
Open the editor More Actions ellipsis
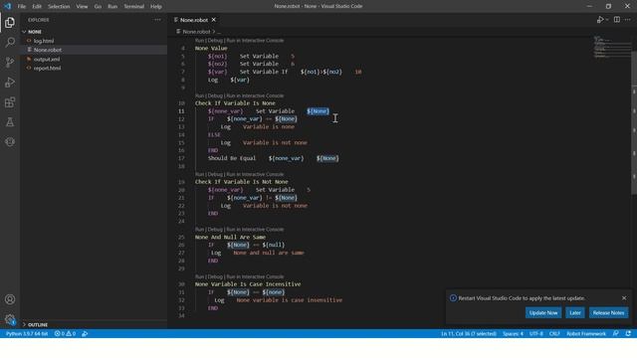[x=628, y=20]
